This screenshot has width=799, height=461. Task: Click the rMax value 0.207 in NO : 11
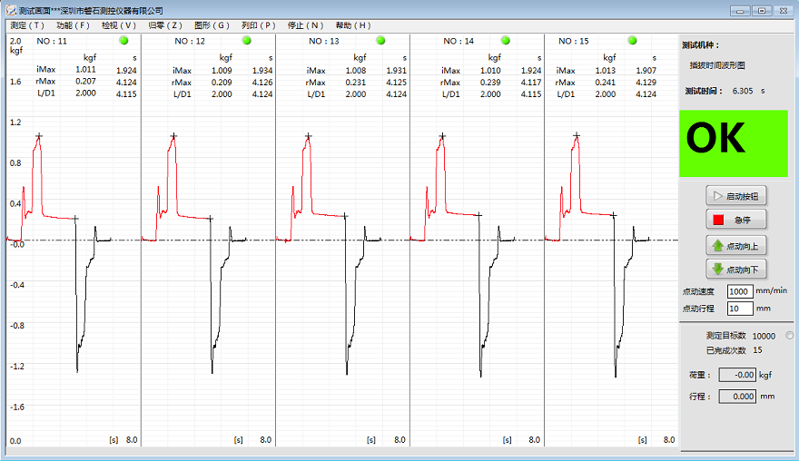(x=85, y=81)
